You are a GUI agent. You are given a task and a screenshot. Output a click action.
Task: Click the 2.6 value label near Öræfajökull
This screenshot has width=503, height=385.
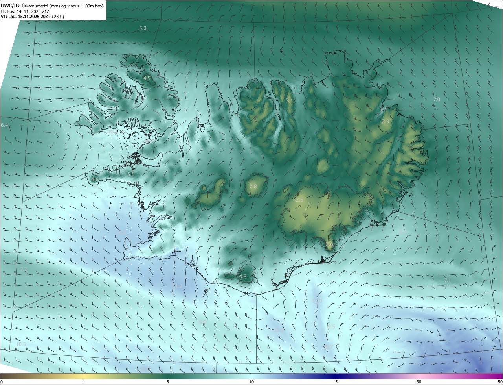tap(329, 244)
